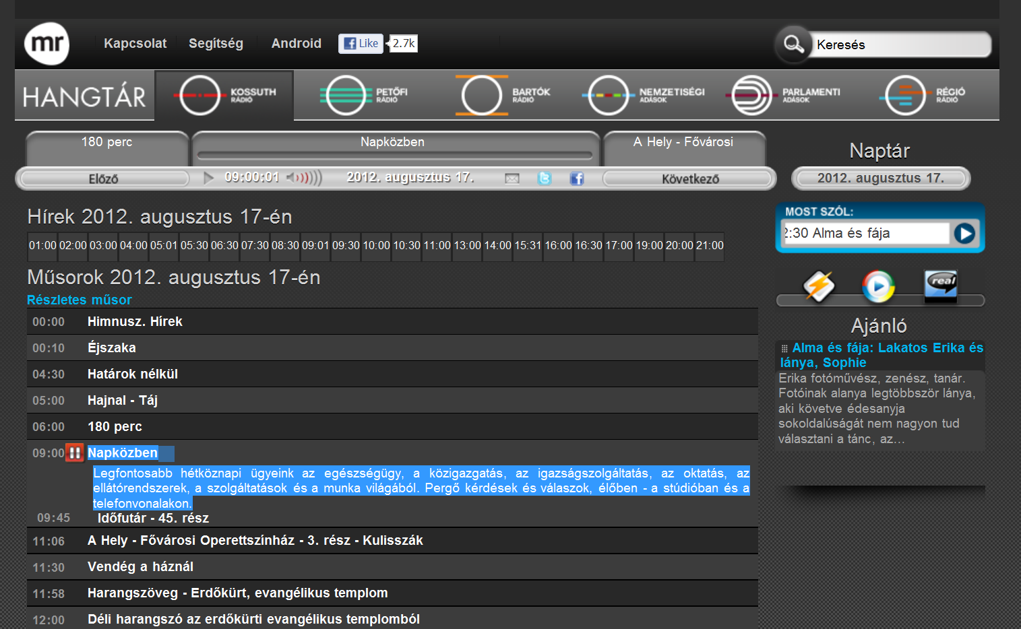This screenshot has width=1021, height=629.
Task: Expand the Vendég a háznál entry
Action: pos(140,567)
